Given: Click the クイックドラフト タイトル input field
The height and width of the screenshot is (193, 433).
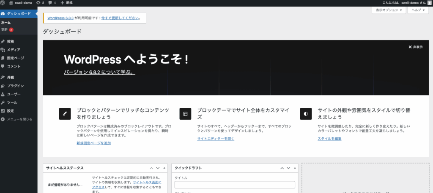Looking at the screenshot, I should [235, 185].
